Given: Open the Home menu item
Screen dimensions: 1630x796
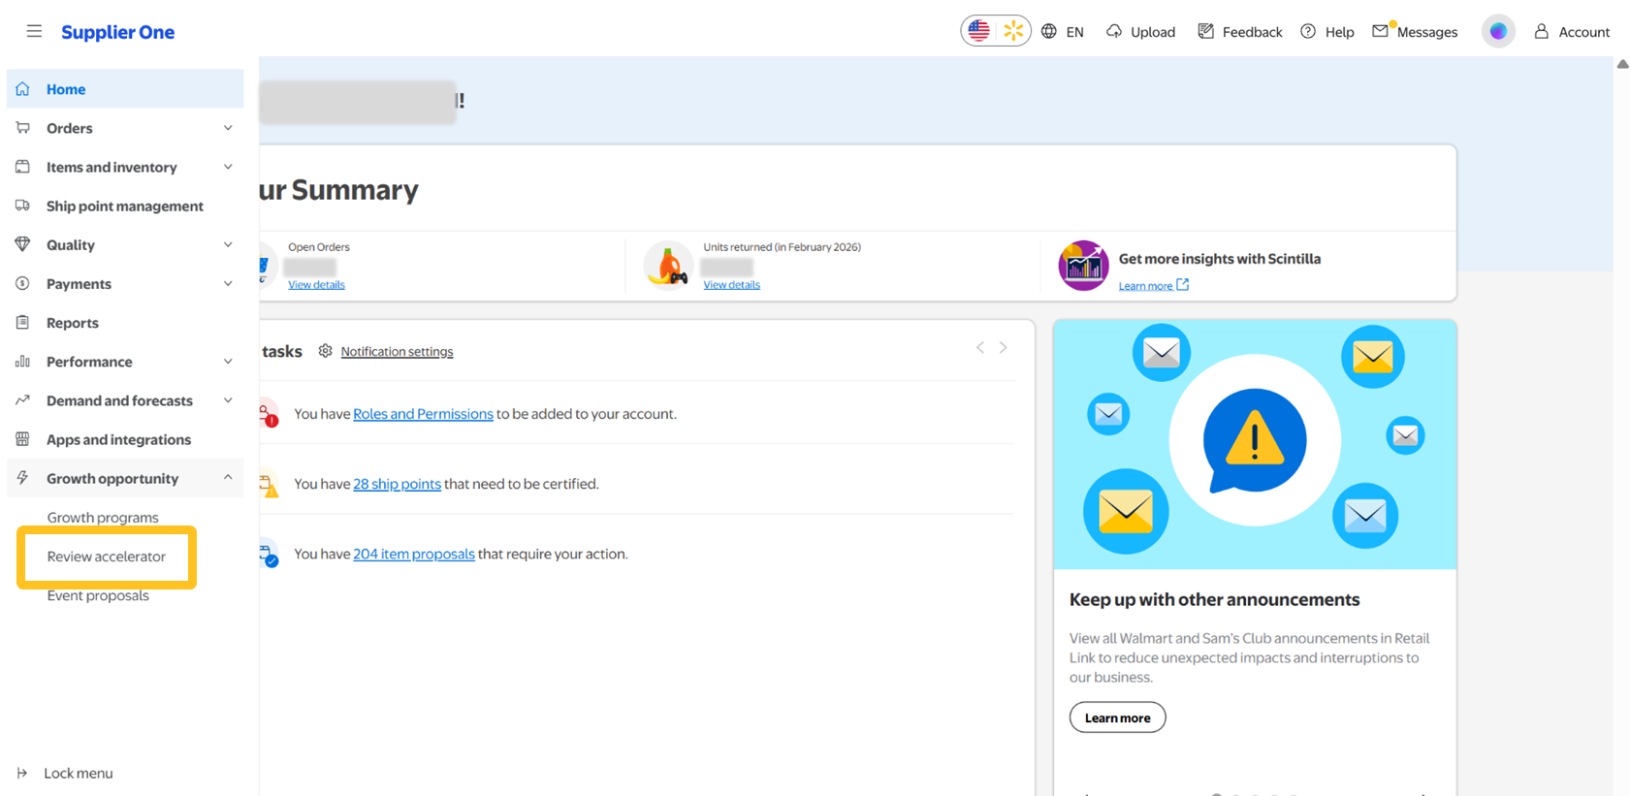Looking at the screenshot, I should point(125,89).
